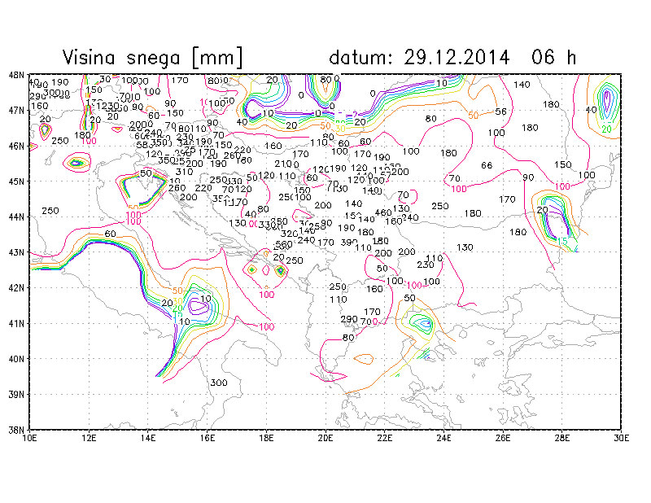The height and width of the screenshot is (503, 651).
Task: Select the 38N latitude axis label
Action: 16,430
